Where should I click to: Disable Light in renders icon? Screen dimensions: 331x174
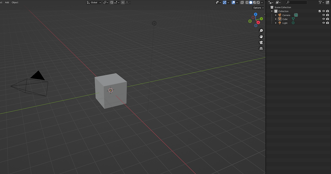tap(328, 23)
